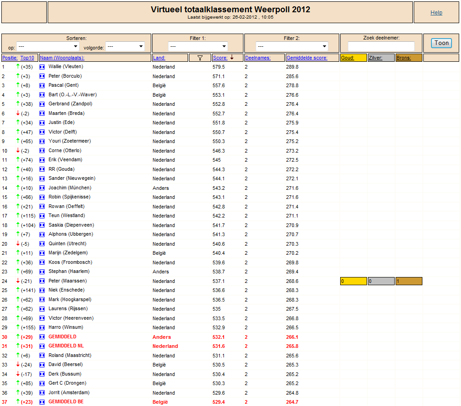Open the blue detail icon for Jorrit (Amsterdam)

click(x=42, y=393)
